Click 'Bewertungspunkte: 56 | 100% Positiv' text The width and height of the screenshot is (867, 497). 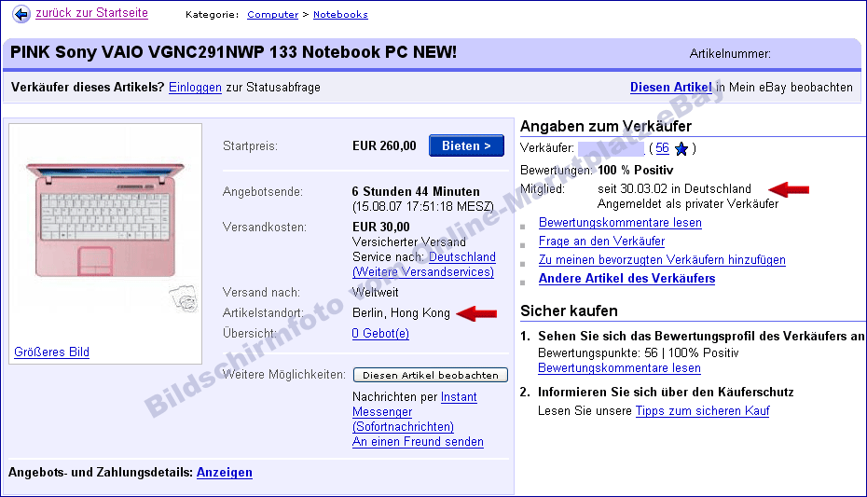(x=638, y=353)
